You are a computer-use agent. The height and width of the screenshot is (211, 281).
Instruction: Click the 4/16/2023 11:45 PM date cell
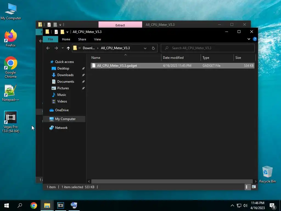[x=177, y=66]
